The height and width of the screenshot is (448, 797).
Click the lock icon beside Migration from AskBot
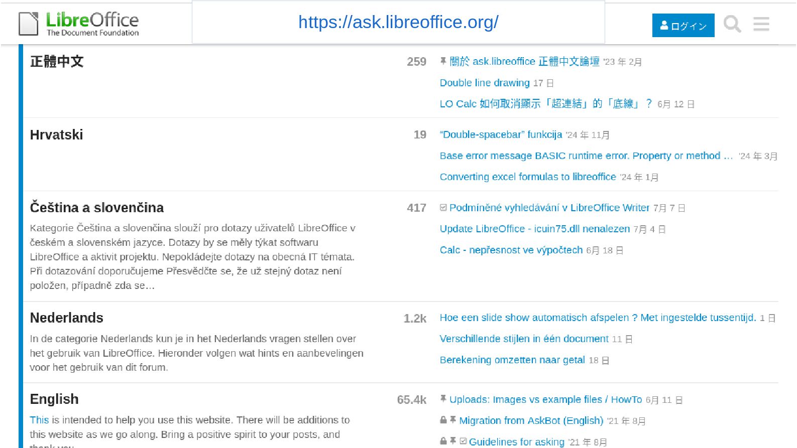click(443, 420)
